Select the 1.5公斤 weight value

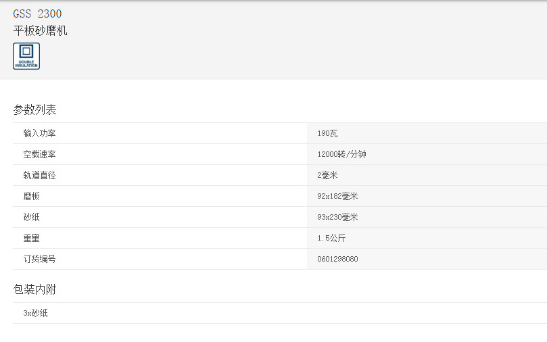click(331, 239)
